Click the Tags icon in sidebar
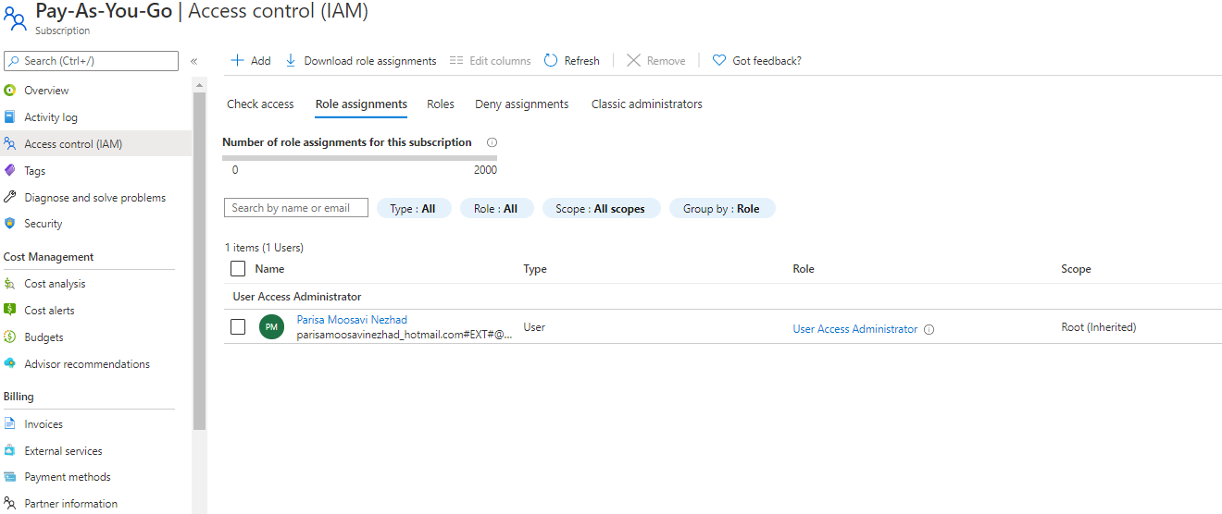Screen dimensions: 1222x514 tap(10, 171)
